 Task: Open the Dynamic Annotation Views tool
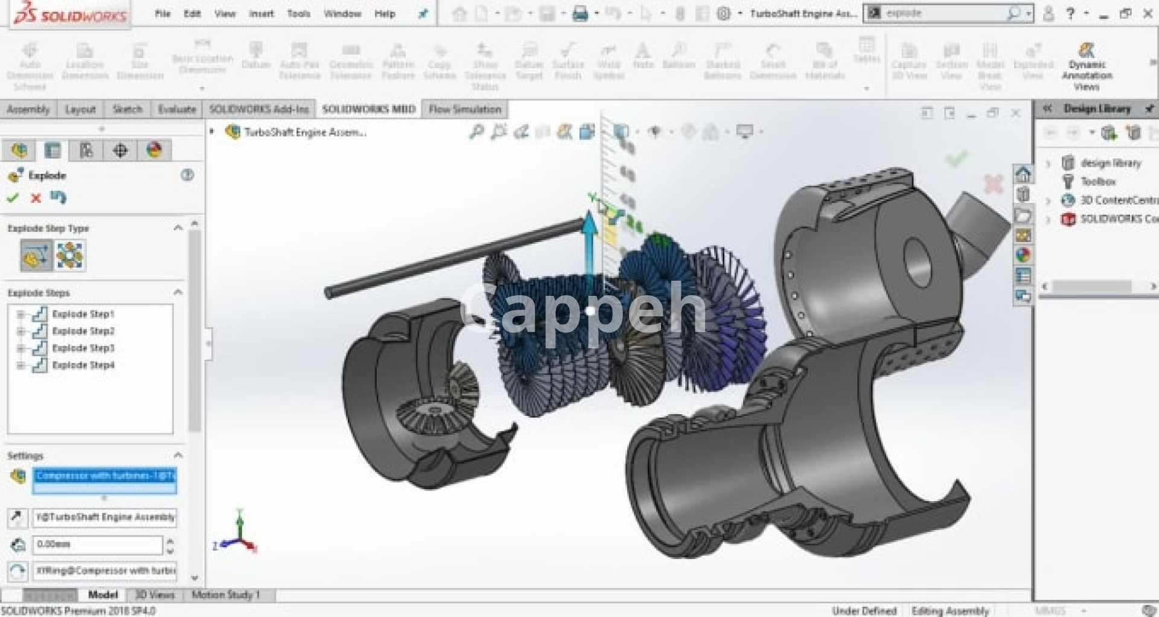point(1087,65)
